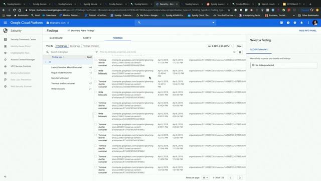Open a new browser tab
Viewport: 321px width, 181px height.
[310, 4]
